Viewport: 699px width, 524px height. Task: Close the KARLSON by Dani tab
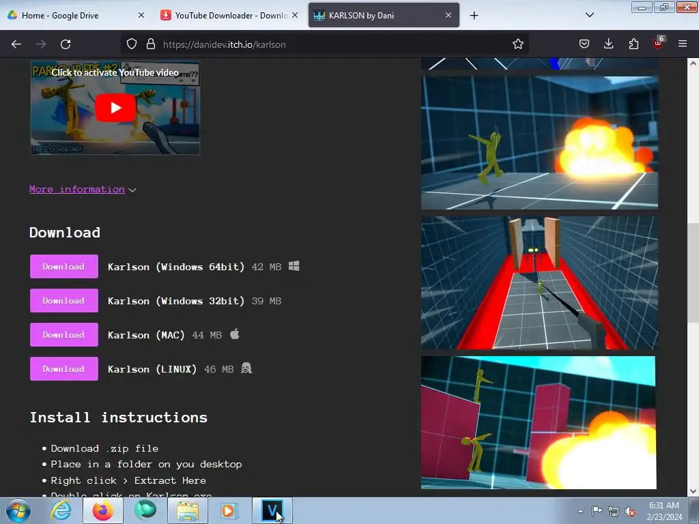click(448, 15)
